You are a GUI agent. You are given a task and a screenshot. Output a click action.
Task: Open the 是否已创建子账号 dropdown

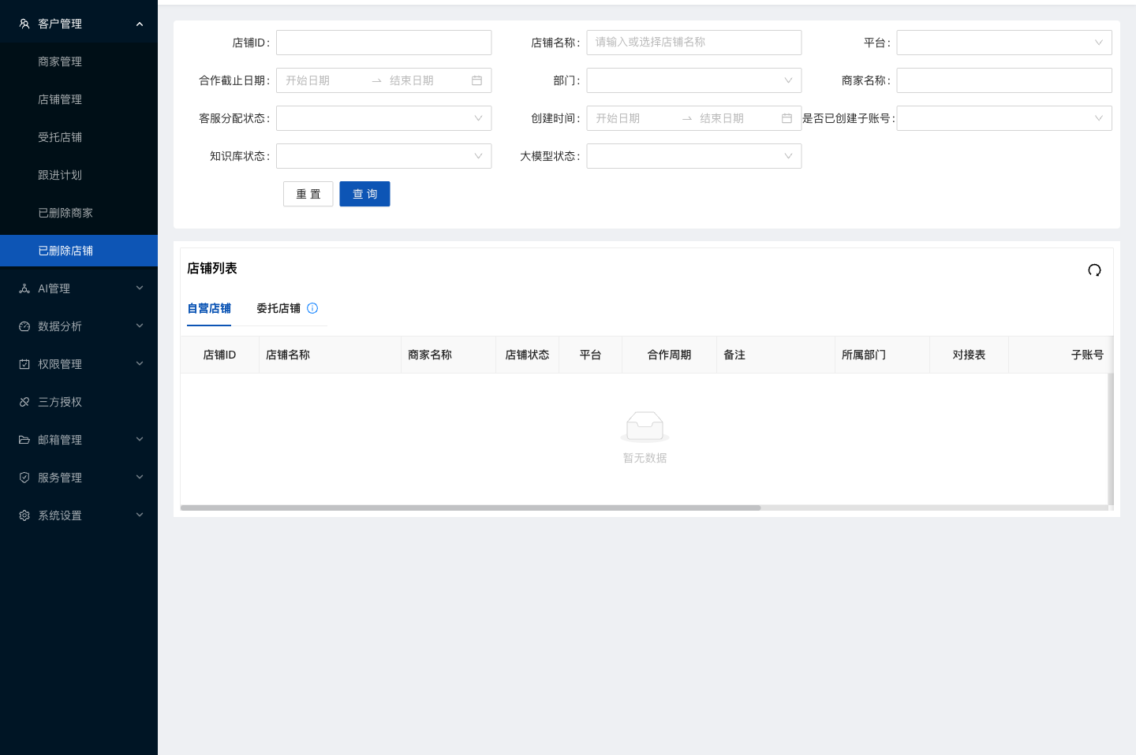1004,118
